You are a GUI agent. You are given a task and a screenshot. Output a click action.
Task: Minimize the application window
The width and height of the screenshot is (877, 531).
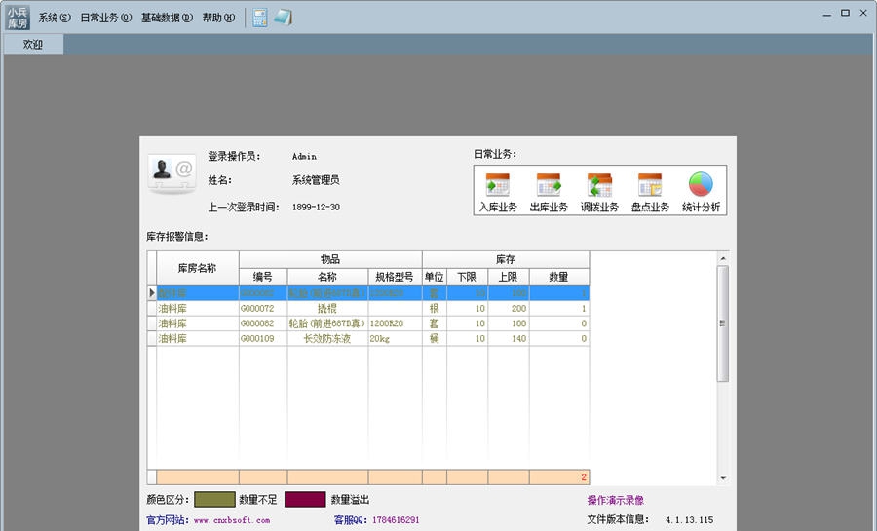click(826, 14)
